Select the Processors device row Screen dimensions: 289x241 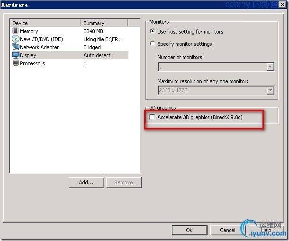[x=70, y=63]
